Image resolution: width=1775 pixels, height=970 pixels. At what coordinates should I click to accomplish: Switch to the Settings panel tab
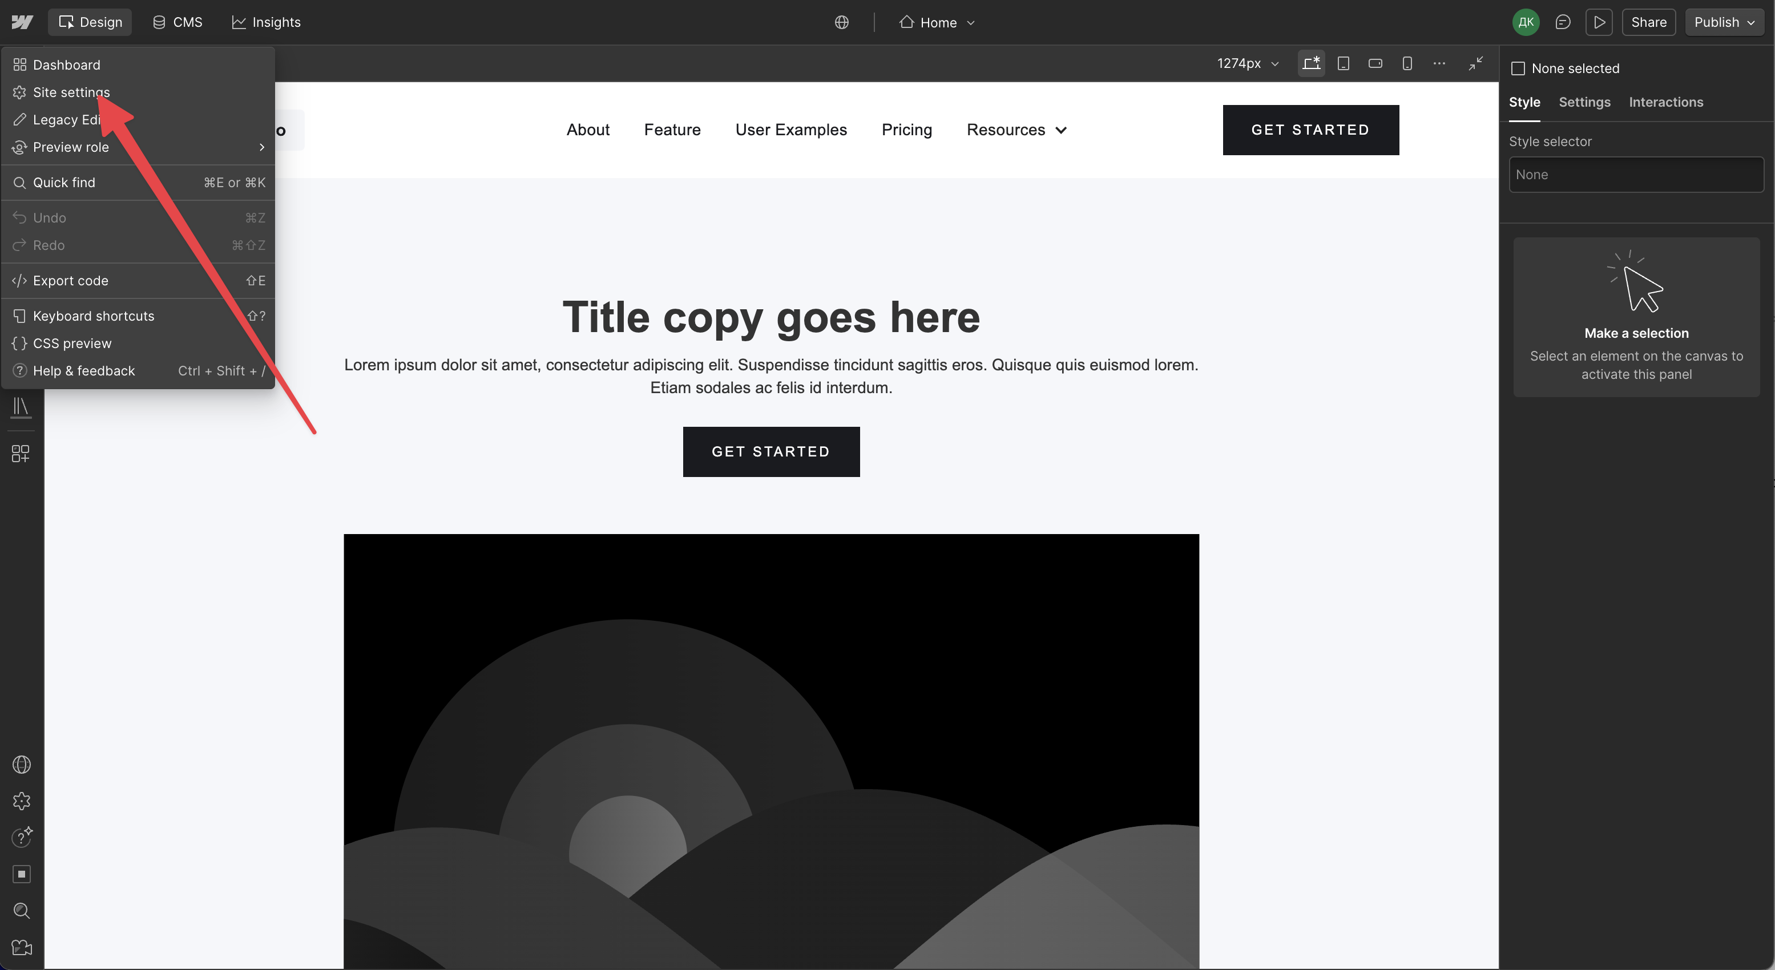coord(1584,102)
